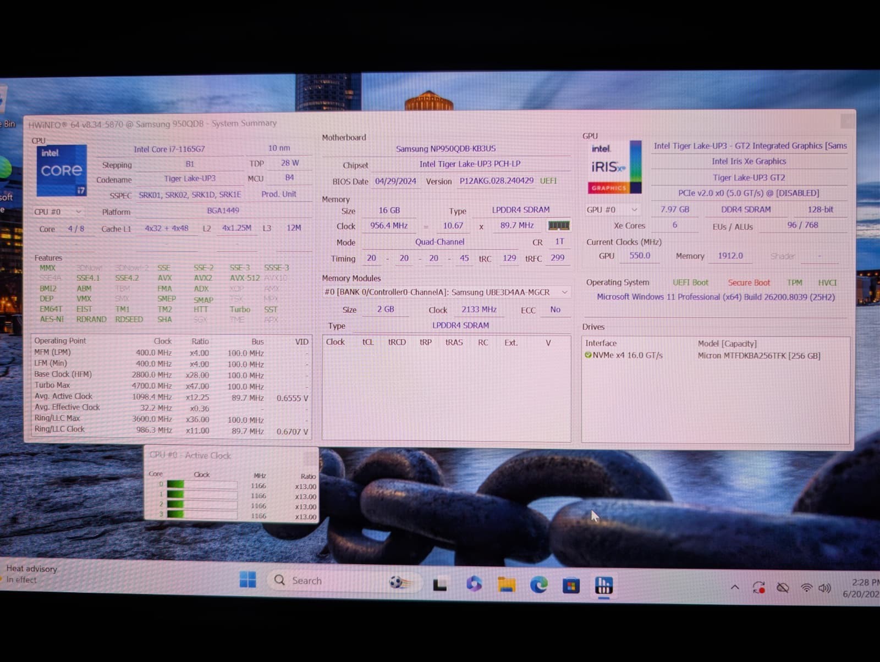The height and width of the screenshot is (662, 880).
Task: Click the module clock 2133 MHz value
Action: [x=479, y=309]
